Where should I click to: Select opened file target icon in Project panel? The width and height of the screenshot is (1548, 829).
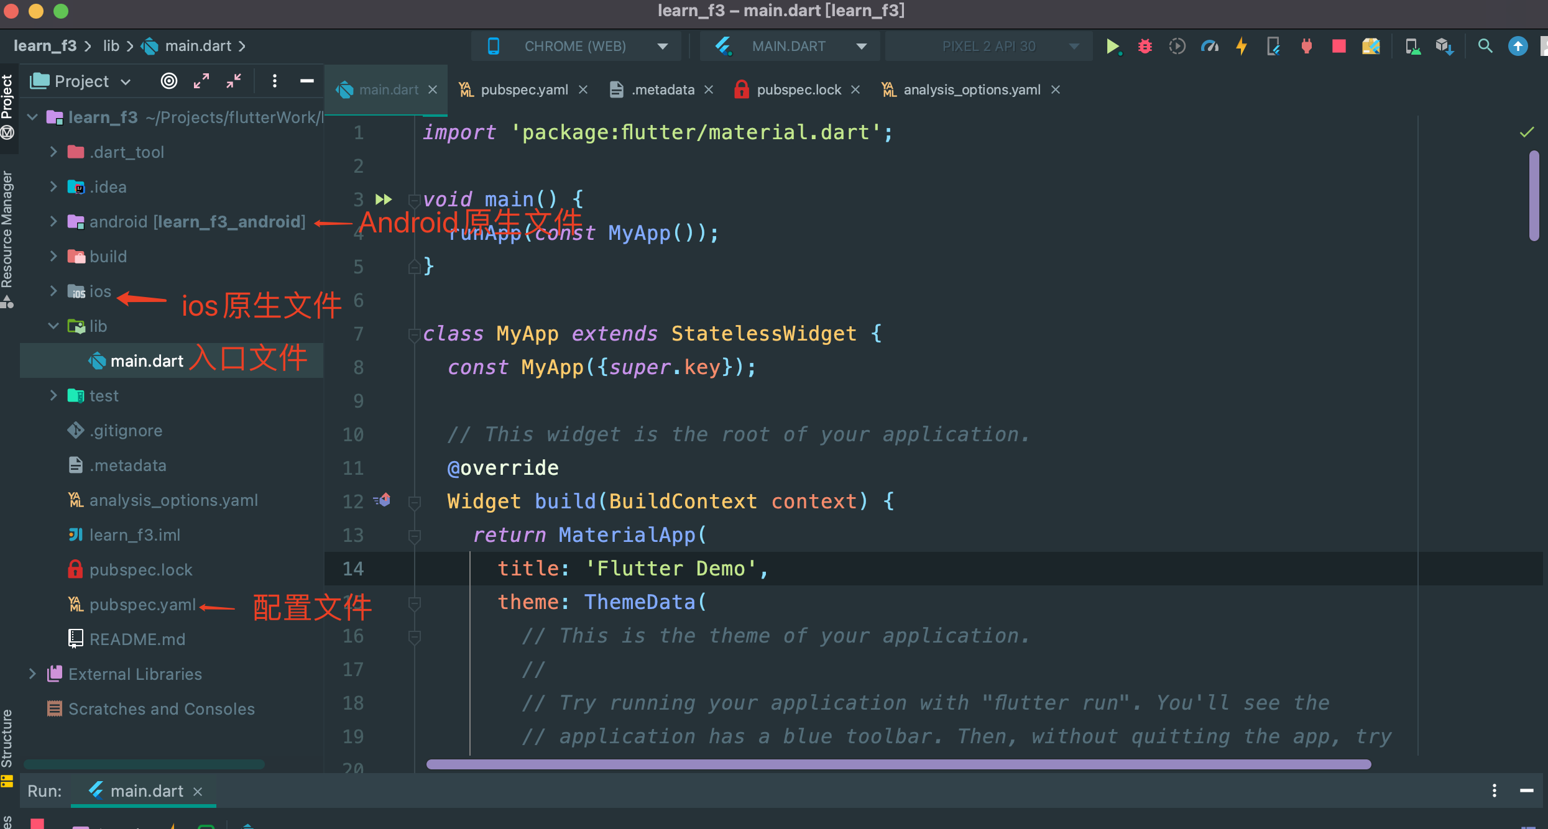point(168,81)
